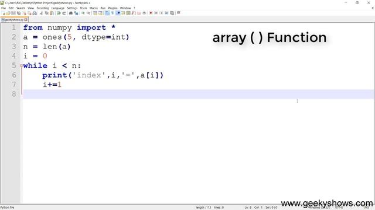The image size is (375, 210).
Task: Click the Save Recorded Macro icon
Action: (172, 13)
